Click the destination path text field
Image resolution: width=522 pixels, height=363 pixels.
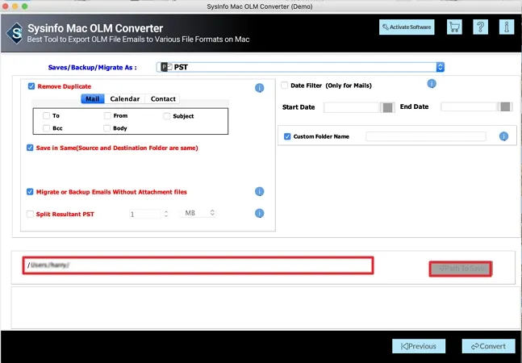[198, 265]
